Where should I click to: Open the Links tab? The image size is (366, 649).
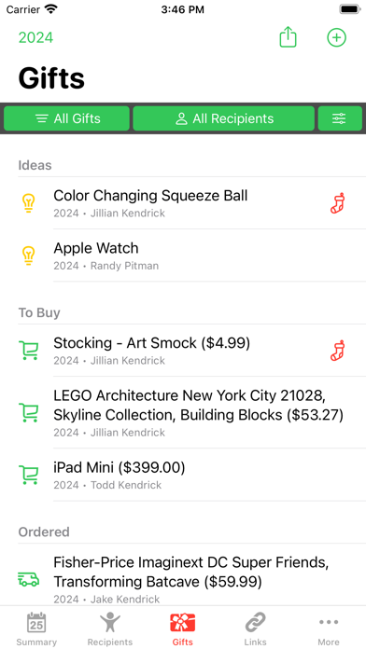[255, 628]
